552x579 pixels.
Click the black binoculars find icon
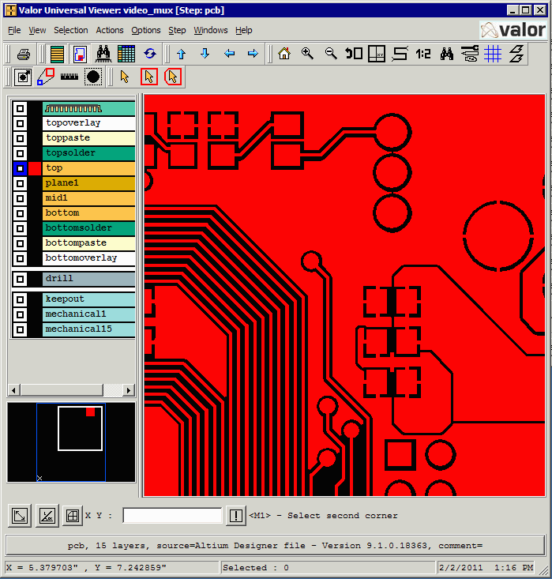tap(447, 55)
